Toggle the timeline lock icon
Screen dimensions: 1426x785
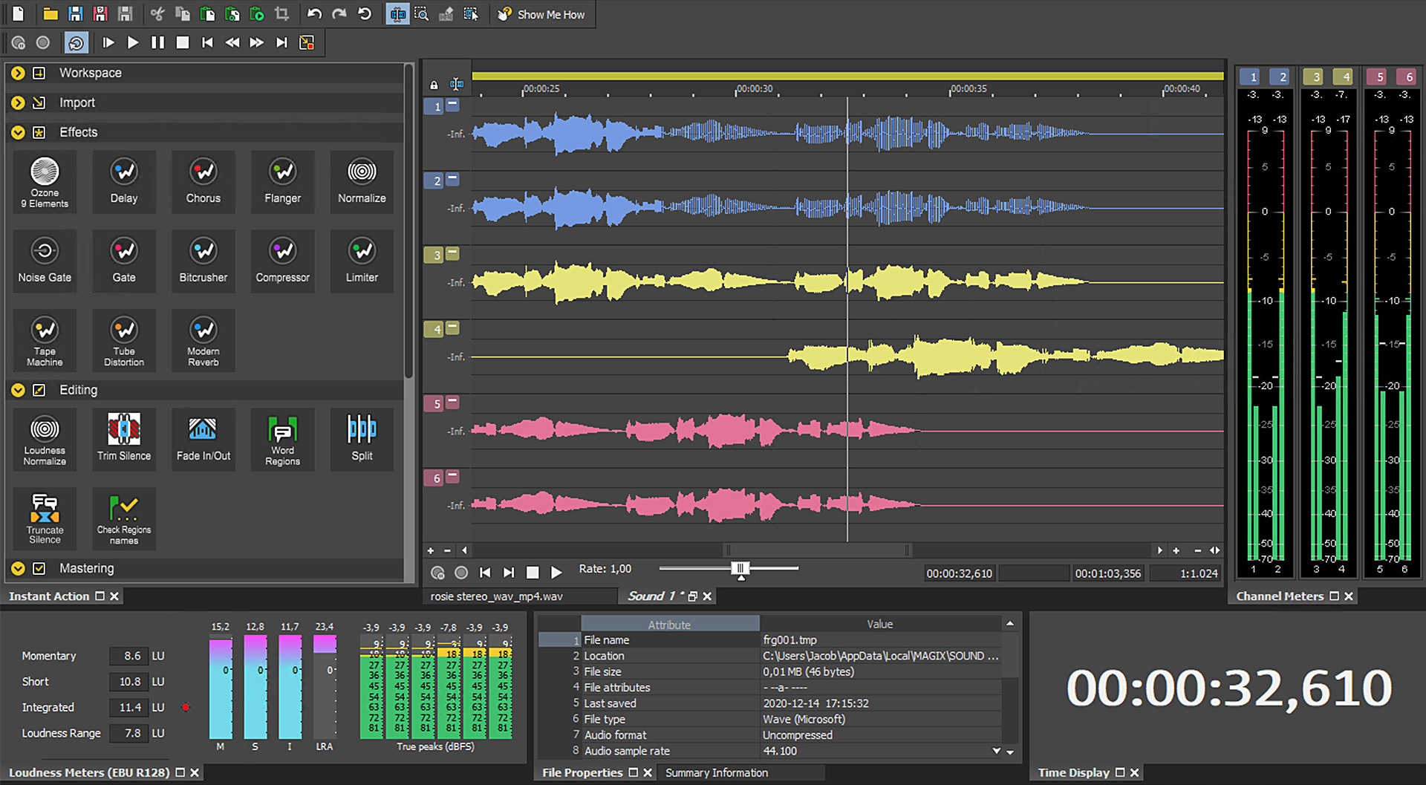[x=434, y=85]
